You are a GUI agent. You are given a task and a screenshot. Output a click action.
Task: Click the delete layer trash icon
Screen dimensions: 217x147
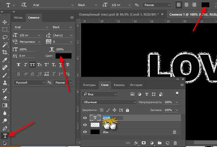pyautogui.click(x=175, y=143)
